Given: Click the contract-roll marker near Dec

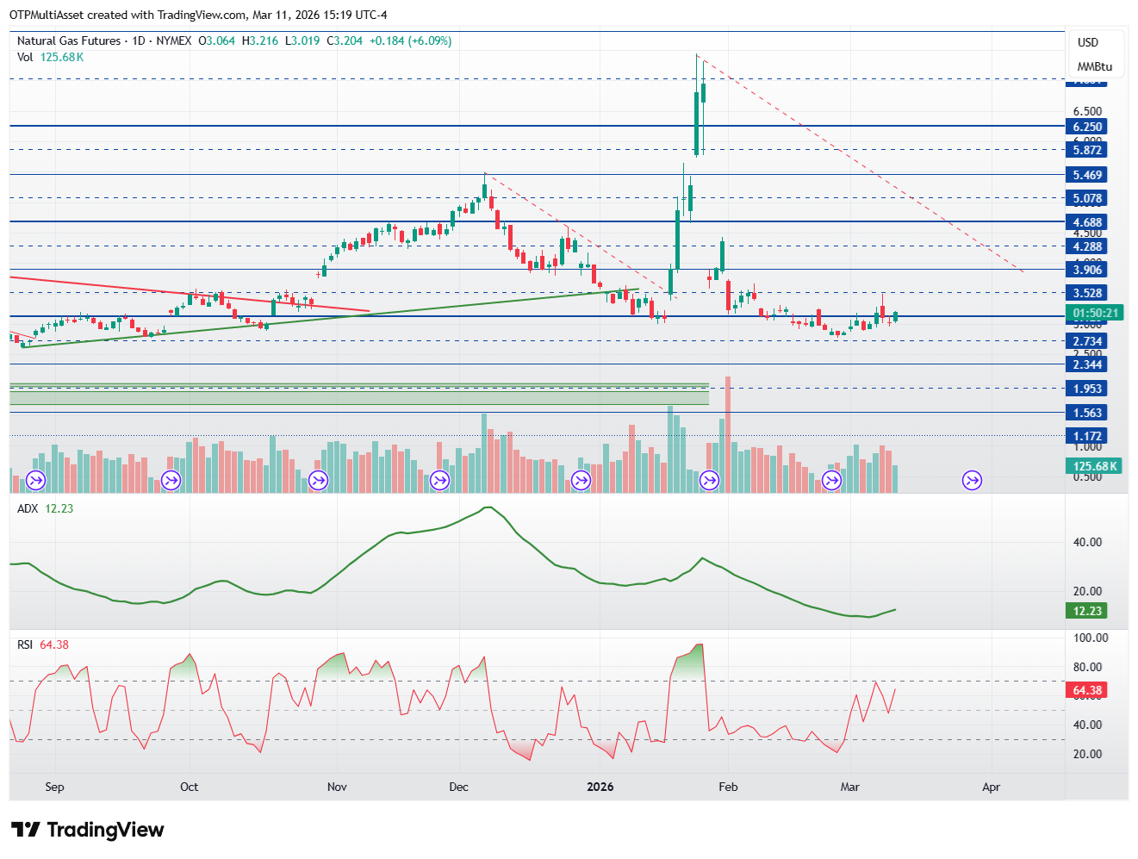Looking at the screenshot, I should pyautogui.click(x=440, y=480).
